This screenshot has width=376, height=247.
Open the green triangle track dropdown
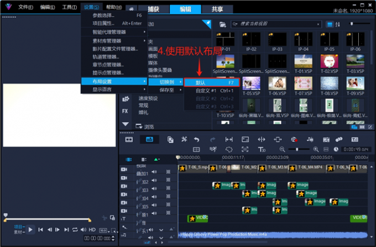[x=156, y=160]
